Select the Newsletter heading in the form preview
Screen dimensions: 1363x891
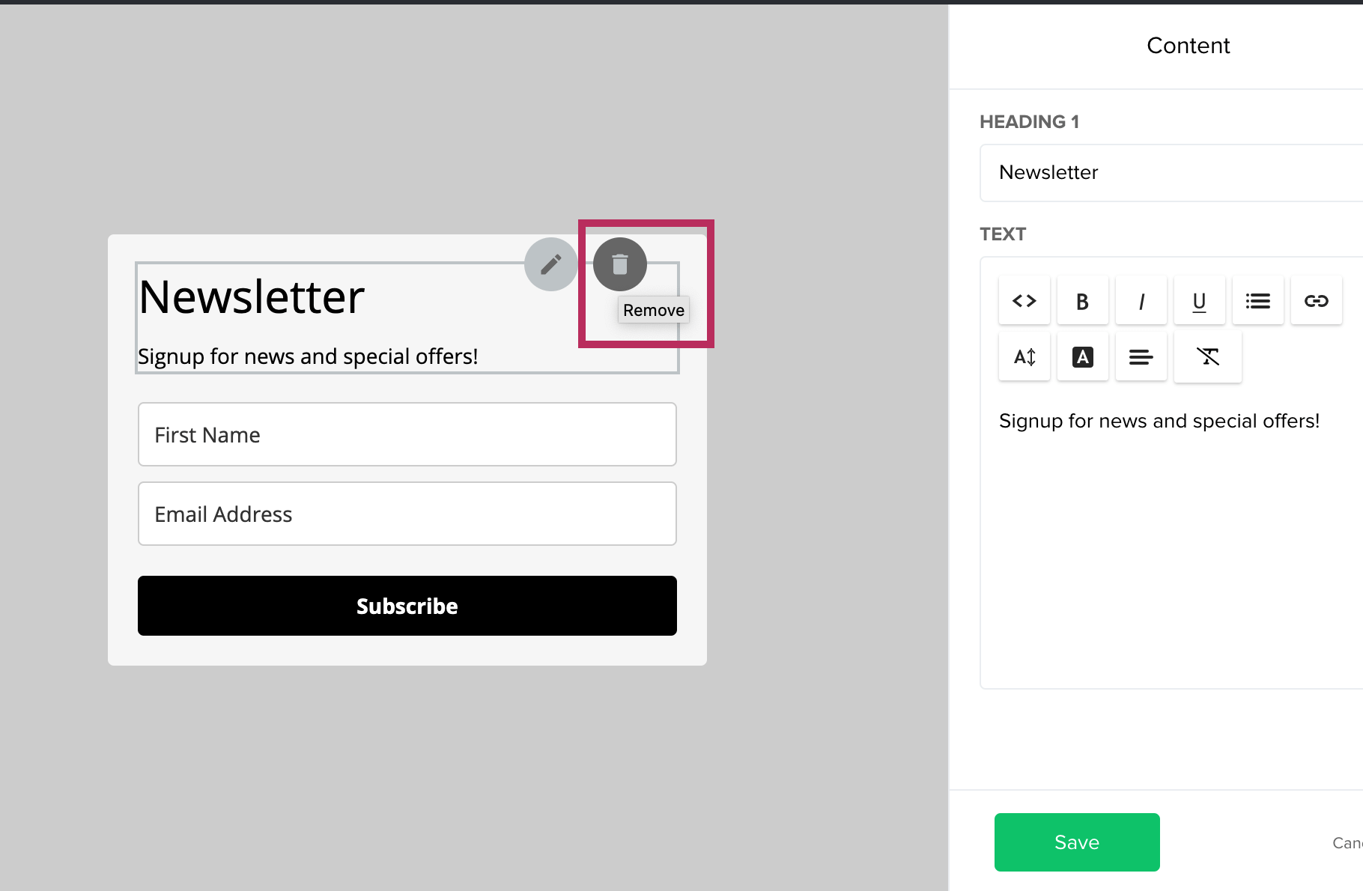point(252,297)
